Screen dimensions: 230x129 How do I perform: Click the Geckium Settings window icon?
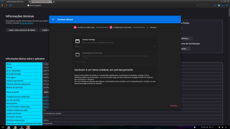pyautogui.click(x=77, y=41)
